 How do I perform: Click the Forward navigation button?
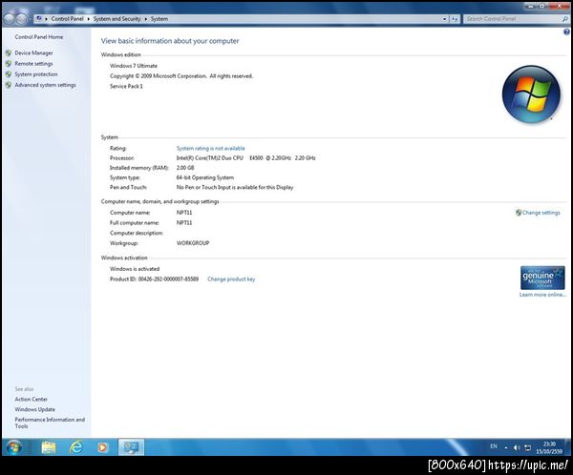[22, 19]
